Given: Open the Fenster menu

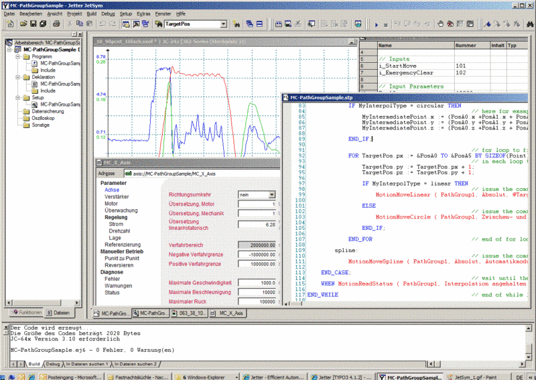Looking at the screenshot, I should pos(163,13).
